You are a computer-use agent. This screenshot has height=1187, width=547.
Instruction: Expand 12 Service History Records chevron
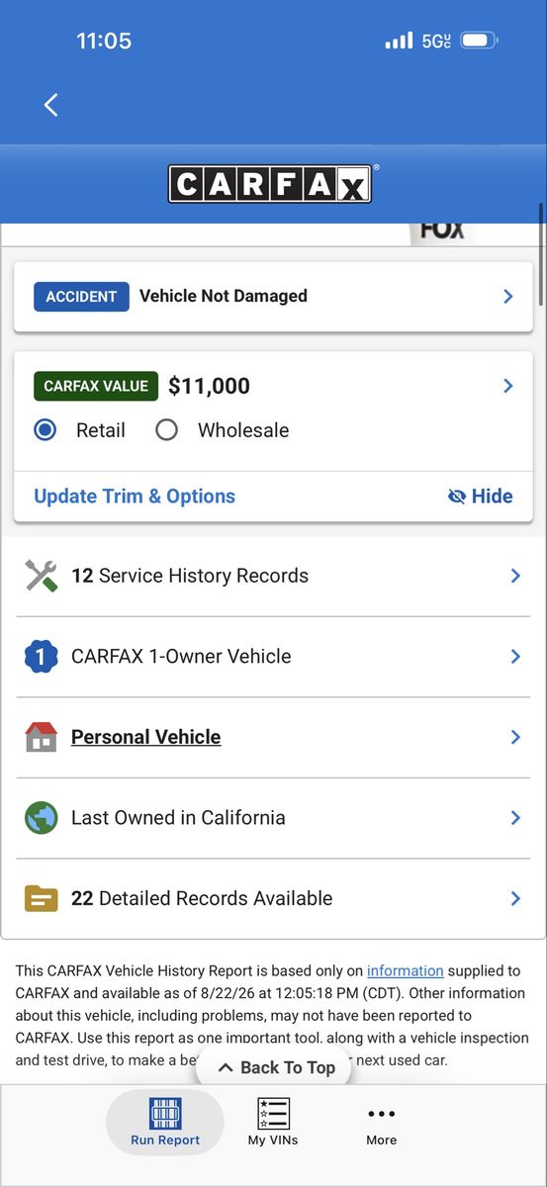515,576
